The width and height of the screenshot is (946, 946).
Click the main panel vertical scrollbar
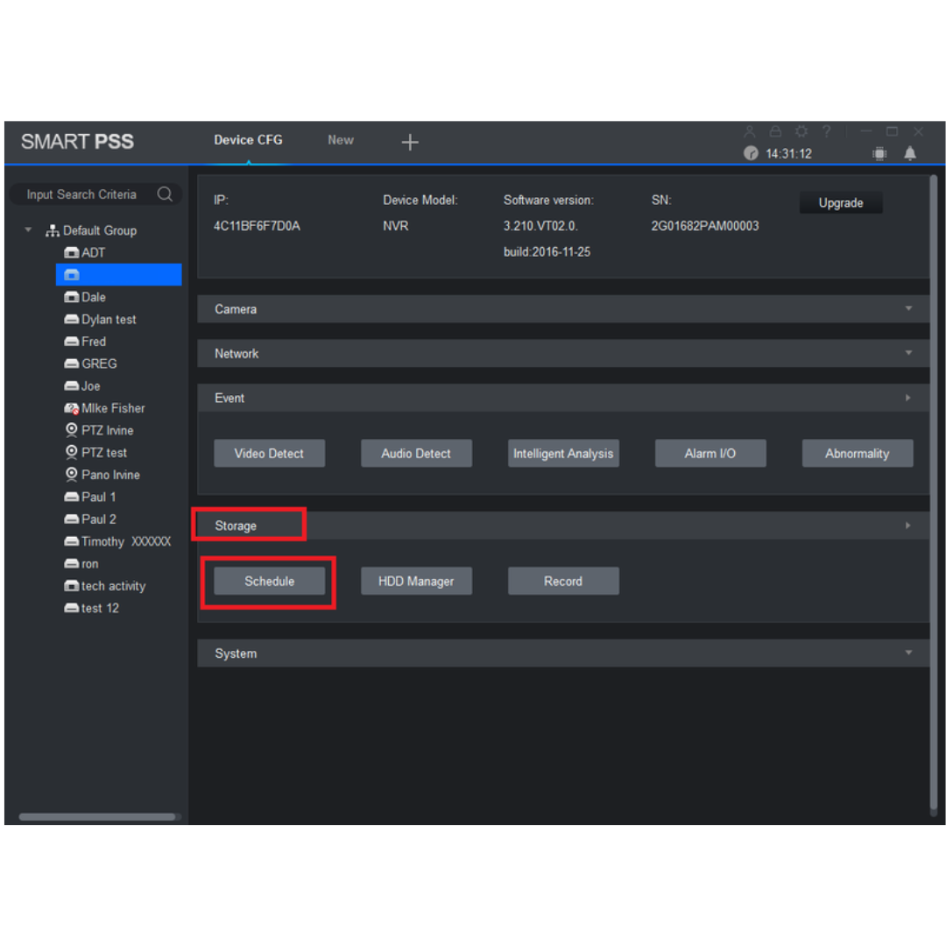[934, 491]
